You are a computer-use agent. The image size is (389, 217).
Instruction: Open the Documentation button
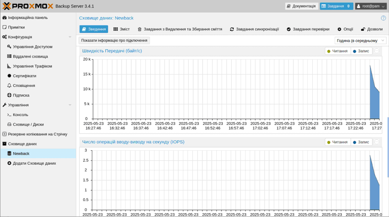tap(301, 6)
